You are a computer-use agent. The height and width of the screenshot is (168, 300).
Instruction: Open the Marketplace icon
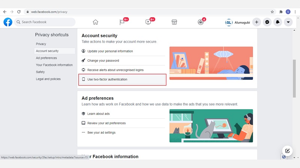[x=174, y=22]
